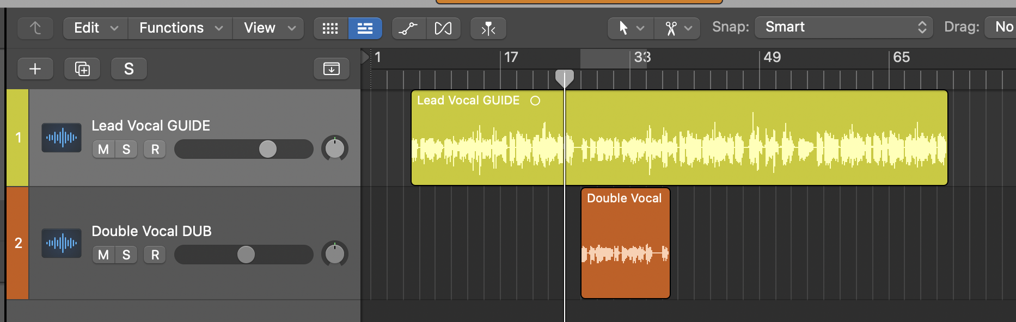Screen dimensions: 1016x322
Task: Click the Add Track plus button
Action: [x=35, y=69]
